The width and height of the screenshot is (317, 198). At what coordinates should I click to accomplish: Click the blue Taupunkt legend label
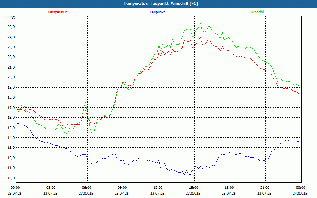157,12
